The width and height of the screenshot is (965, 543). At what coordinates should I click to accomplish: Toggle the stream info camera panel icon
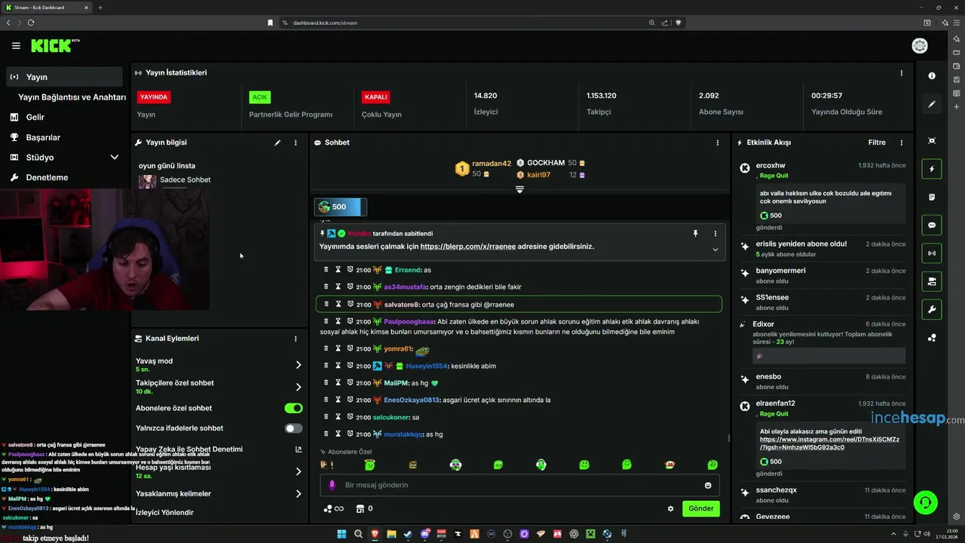[932, 281]
